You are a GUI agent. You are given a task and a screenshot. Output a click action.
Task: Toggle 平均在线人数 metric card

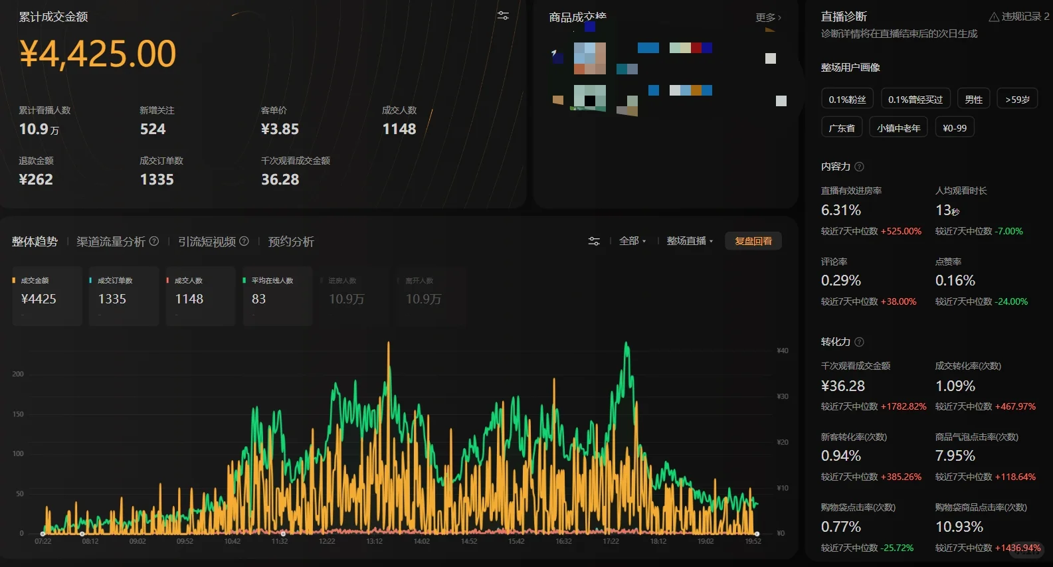[x=278, y=296]
